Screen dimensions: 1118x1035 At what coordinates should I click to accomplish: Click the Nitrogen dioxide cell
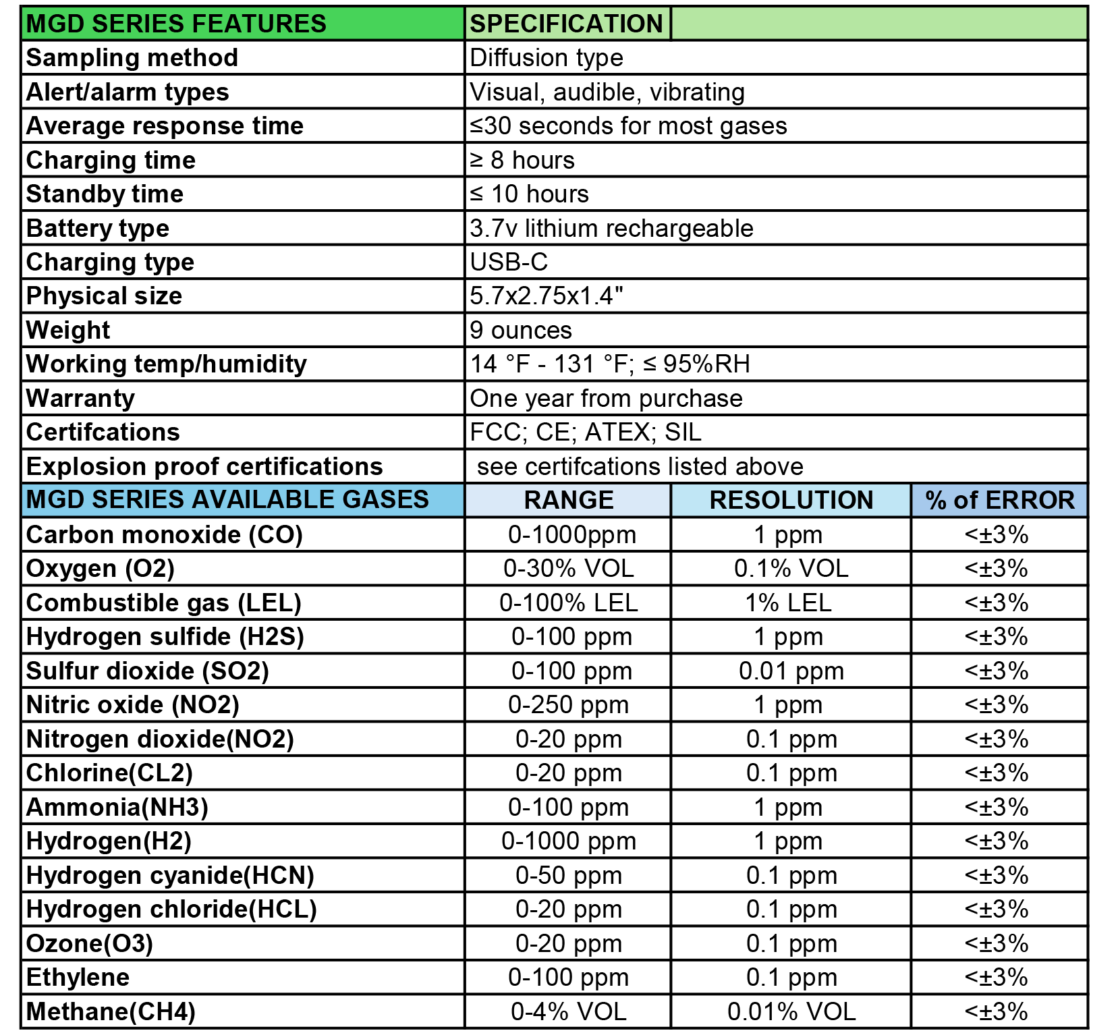coord(242,739)
